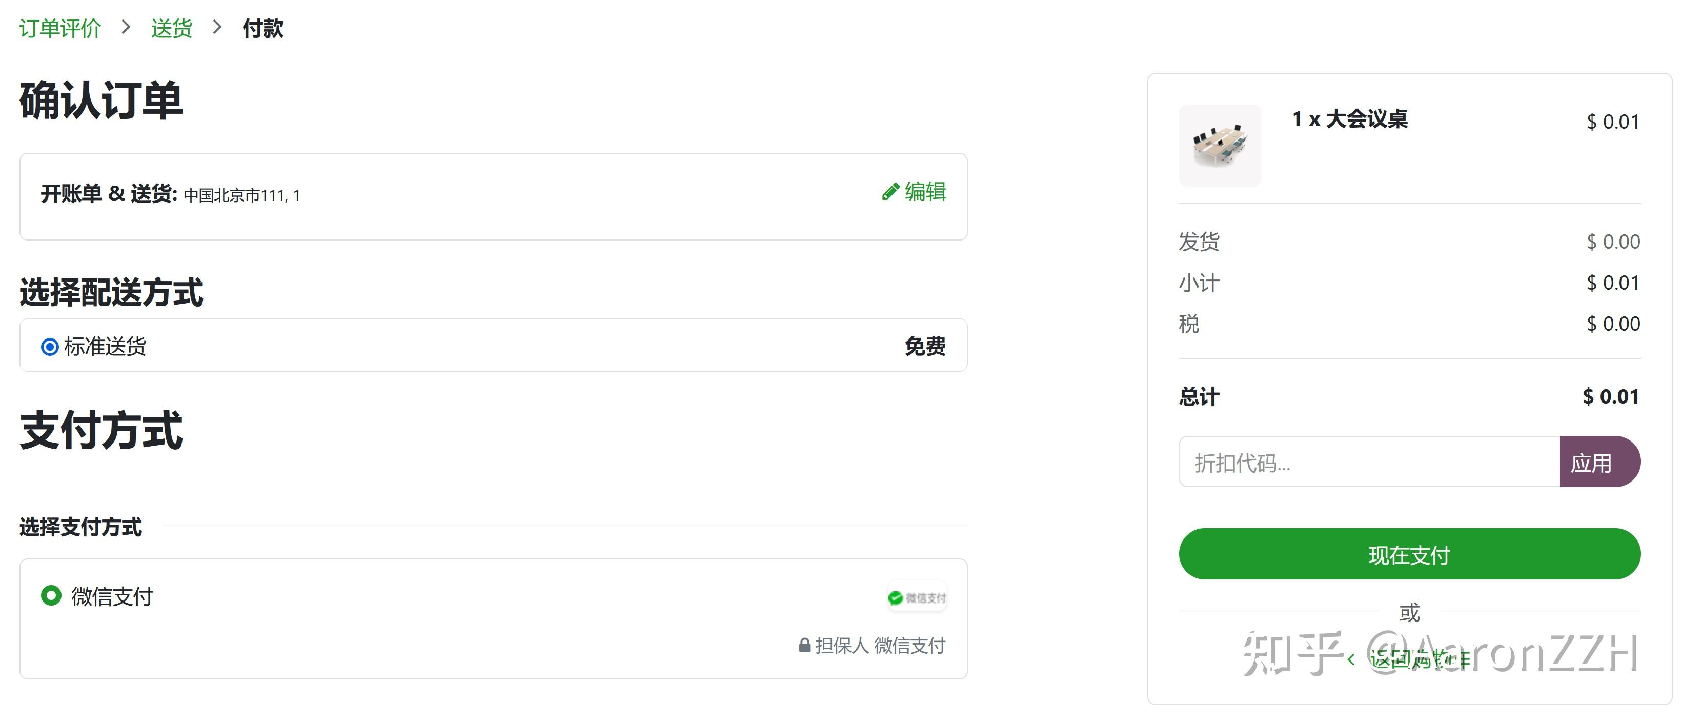This screenshot has height=721, width=1682.
Task: Click the 免费 label on standard delivery
Action: coord(925,346)
